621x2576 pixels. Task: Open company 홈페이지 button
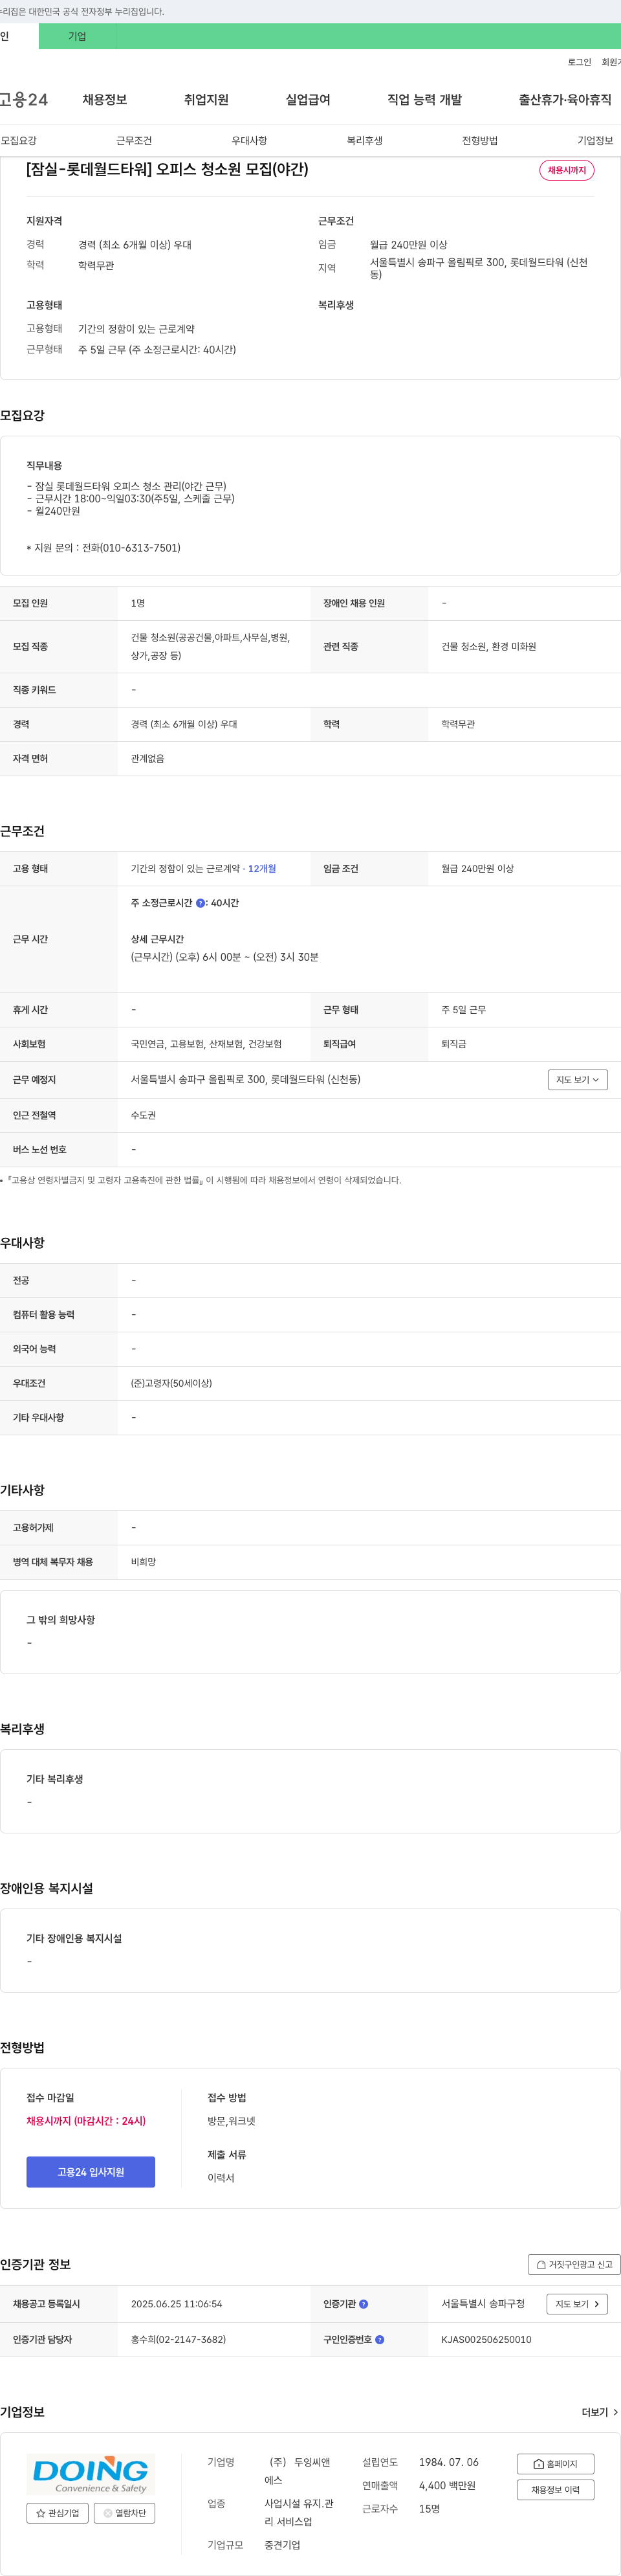pos(555,2464)
